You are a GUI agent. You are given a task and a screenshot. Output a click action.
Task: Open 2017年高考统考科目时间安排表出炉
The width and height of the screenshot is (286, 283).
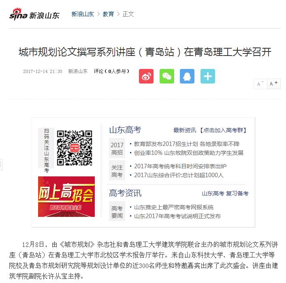tap(180, 166)
